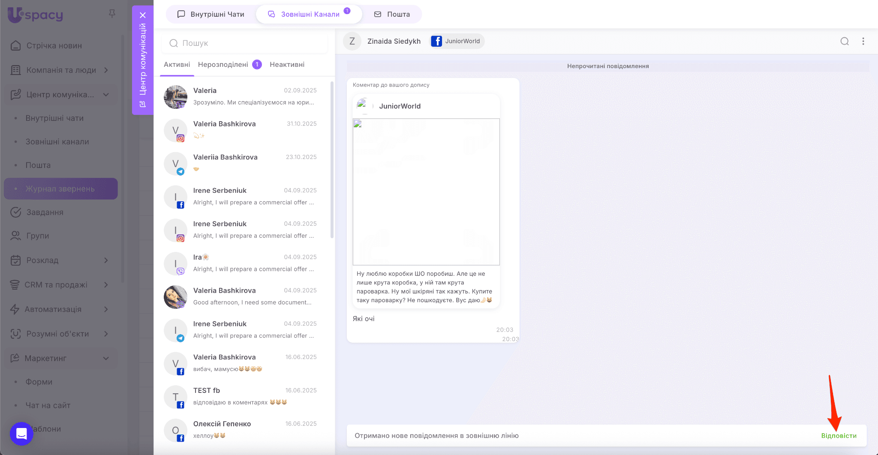The image size is (878, 455).
Task: Collapse the Центр комуніка... section
Action: [106, 94]
